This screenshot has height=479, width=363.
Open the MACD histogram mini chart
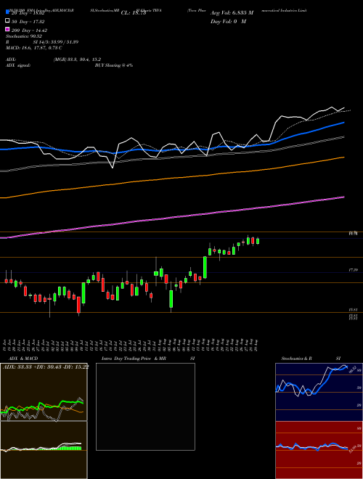(x=44, y=450)
